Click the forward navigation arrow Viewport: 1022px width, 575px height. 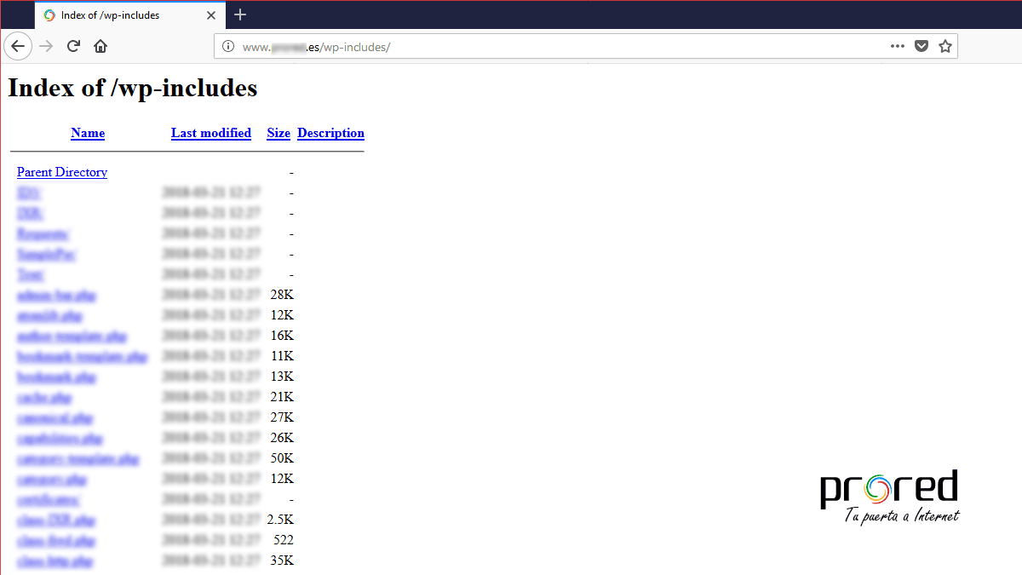(x=46, y=46)
